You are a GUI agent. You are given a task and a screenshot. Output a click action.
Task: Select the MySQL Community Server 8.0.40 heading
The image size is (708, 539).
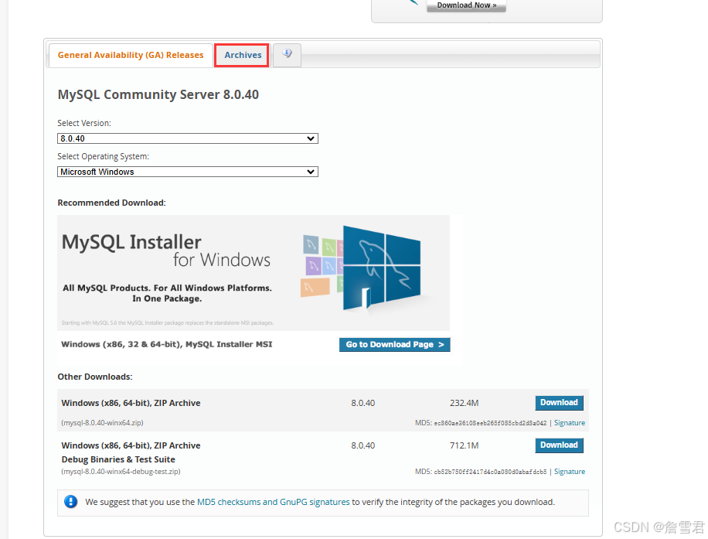tap(158, 94)
